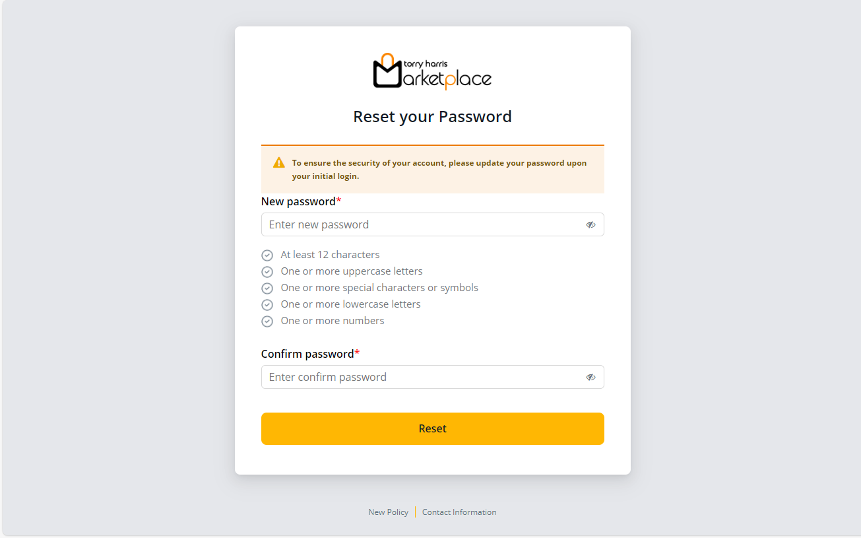Click the check icon beside special characters rule
The image size is (861, 538).
[x=267, y=288]
